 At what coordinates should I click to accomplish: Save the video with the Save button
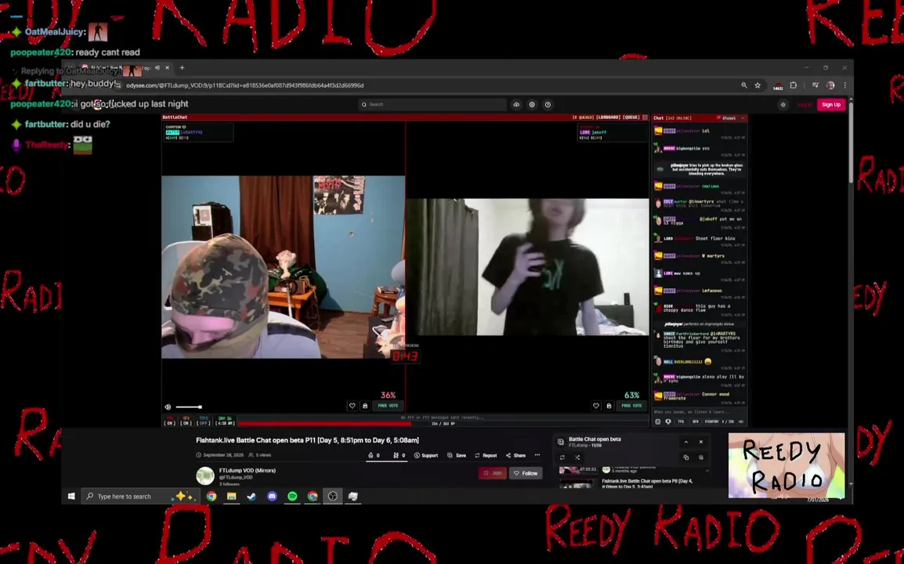click(x=457, y=455)
